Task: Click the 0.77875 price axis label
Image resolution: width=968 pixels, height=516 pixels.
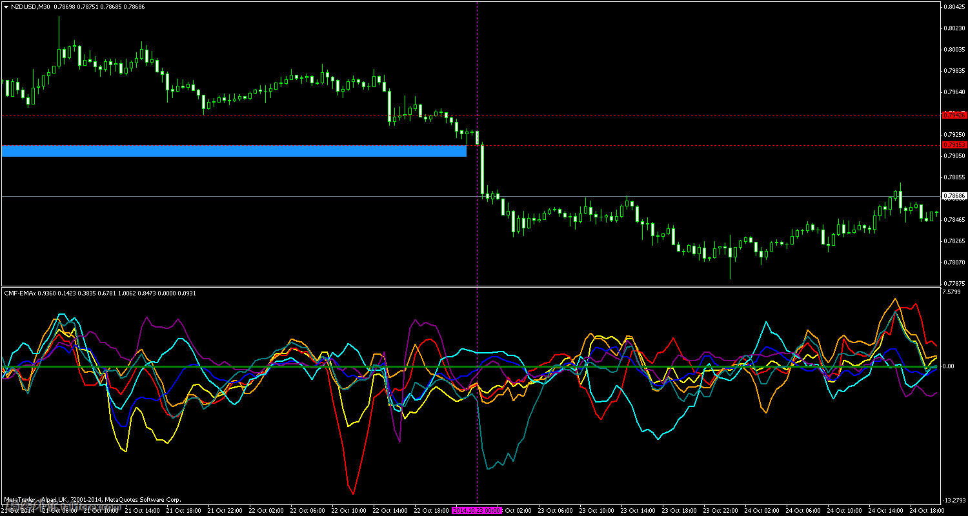Action: 954,283
